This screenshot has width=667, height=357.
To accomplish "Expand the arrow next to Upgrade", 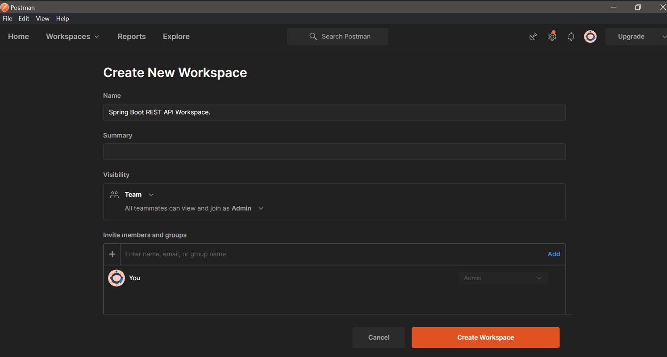I will pos(663,37).
